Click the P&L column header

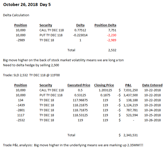(128, 85)
